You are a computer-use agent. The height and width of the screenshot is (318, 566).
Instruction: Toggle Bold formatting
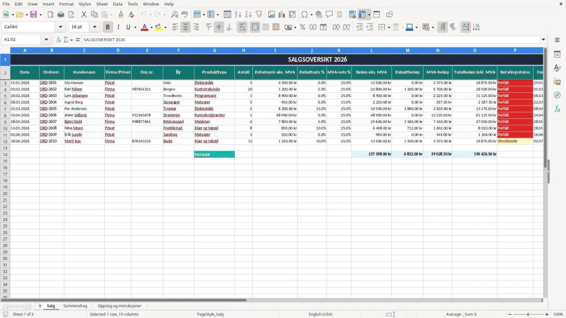click(x=108, y=27)
